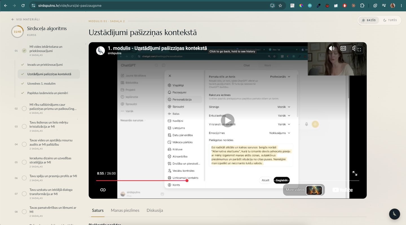Switch to the Manas piezīmes tab
406x225 pixels.
click(125, 210)
